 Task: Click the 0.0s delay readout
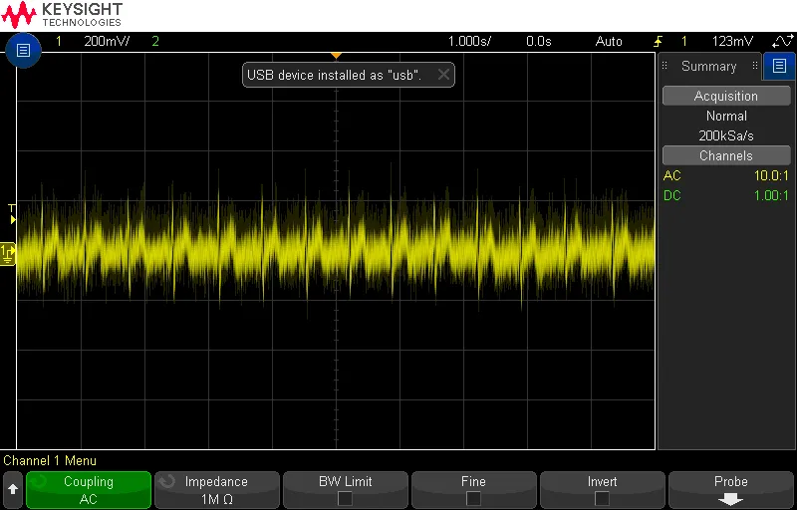539,42
